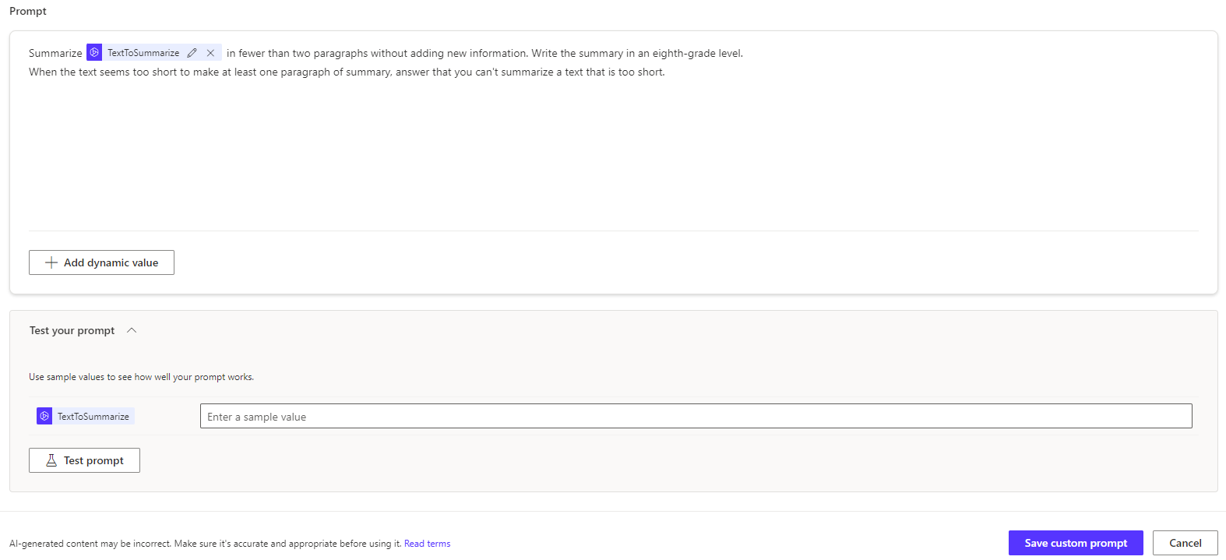Click the purple variable icon in the prompt editor chip

(x=94, y=52)
